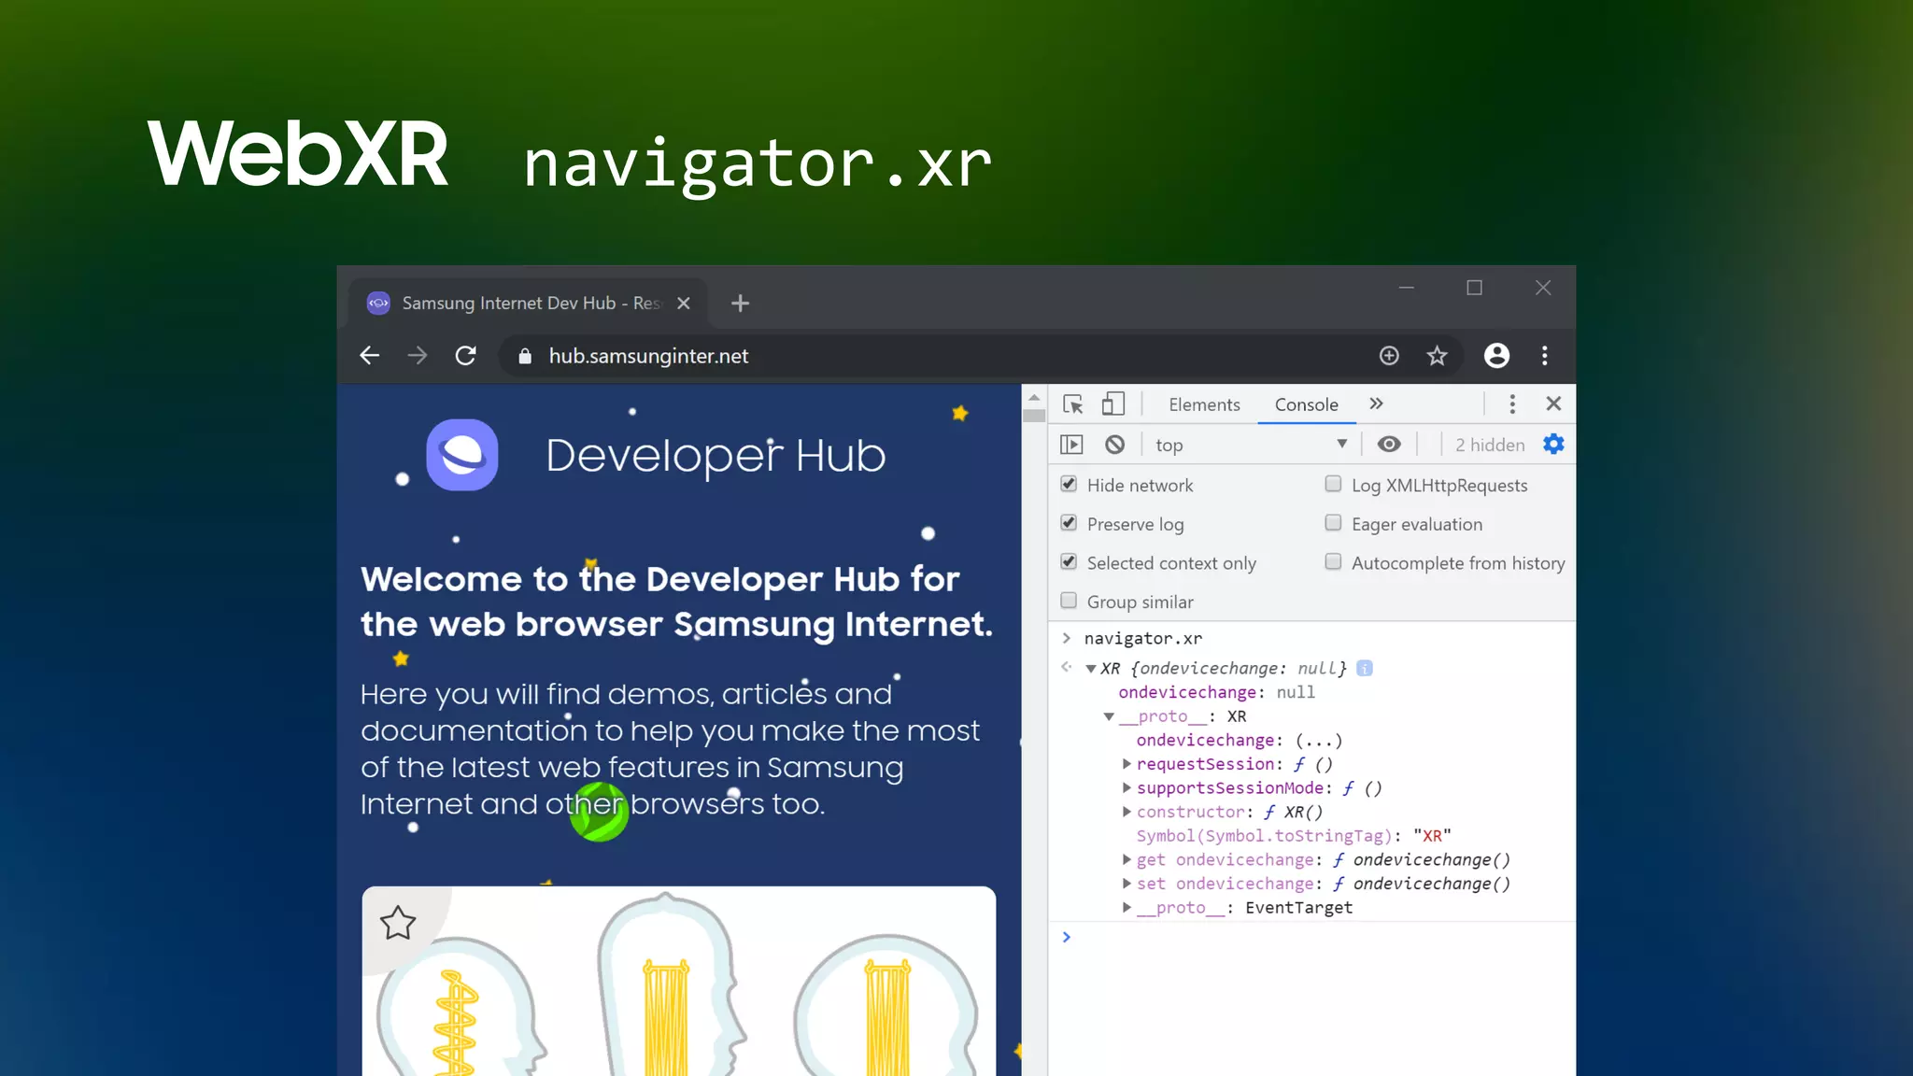
Task: Enable Group similar checkbox
Action: click(x=1069, y=601)
